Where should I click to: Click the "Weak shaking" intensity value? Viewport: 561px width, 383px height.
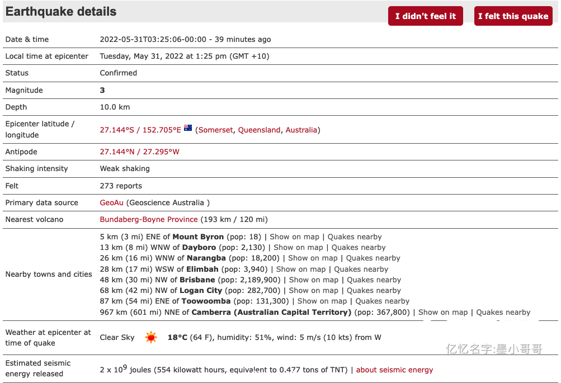(125, 168)
